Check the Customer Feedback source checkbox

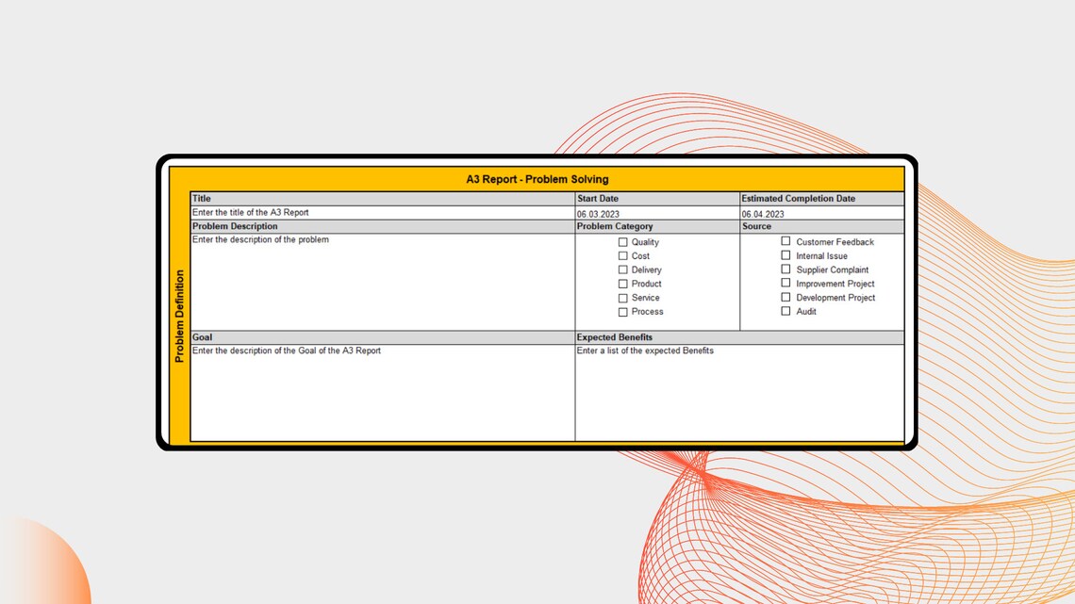(x=786, y=241)
